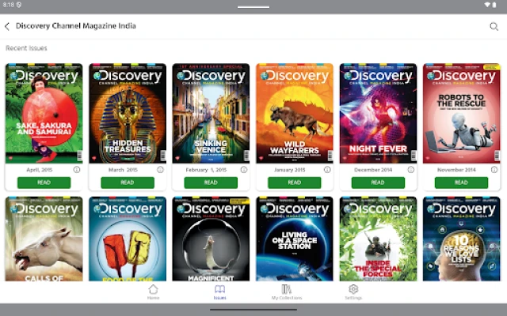
Task: Switch to the Home tab
Action: [153, 292]
